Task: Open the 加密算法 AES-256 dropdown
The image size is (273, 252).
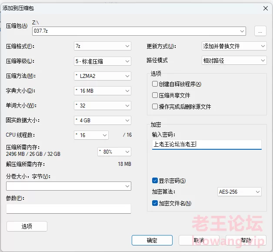Action: pos(239,192)
